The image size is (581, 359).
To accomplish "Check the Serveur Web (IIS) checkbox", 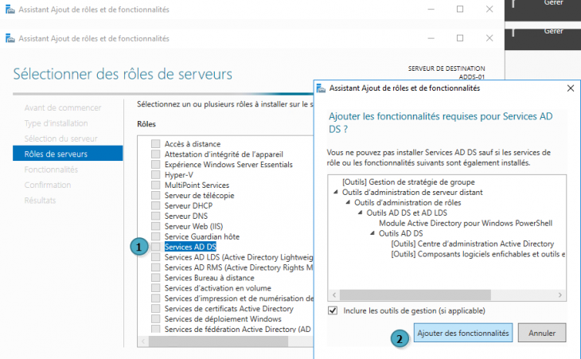I will pos(156,226).
